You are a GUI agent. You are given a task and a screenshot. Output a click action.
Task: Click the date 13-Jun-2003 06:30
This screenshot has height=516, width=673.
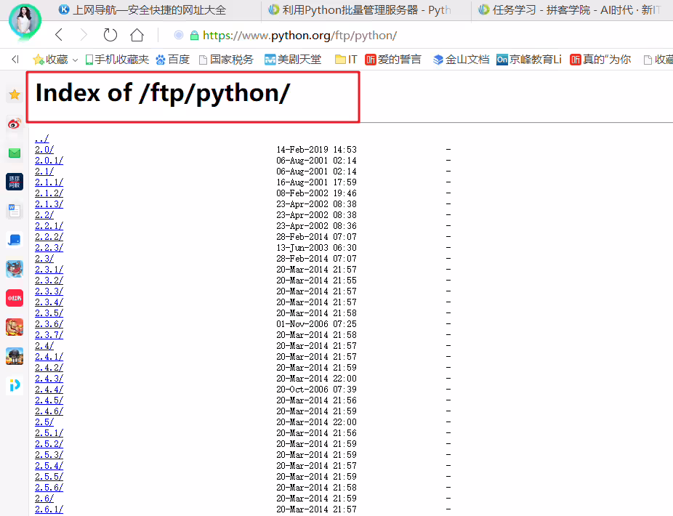[x=316, y=248]
